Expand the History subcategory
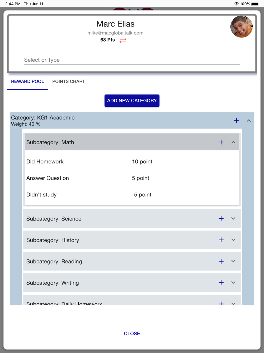 pos(233,240)
